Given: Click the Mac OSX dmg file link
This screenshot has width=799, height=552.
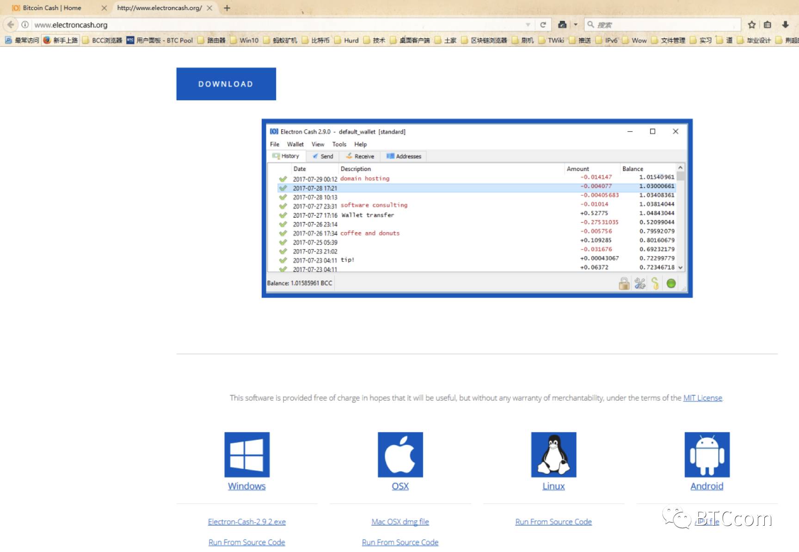Looking at the screenshot, I should coord(400,521).
